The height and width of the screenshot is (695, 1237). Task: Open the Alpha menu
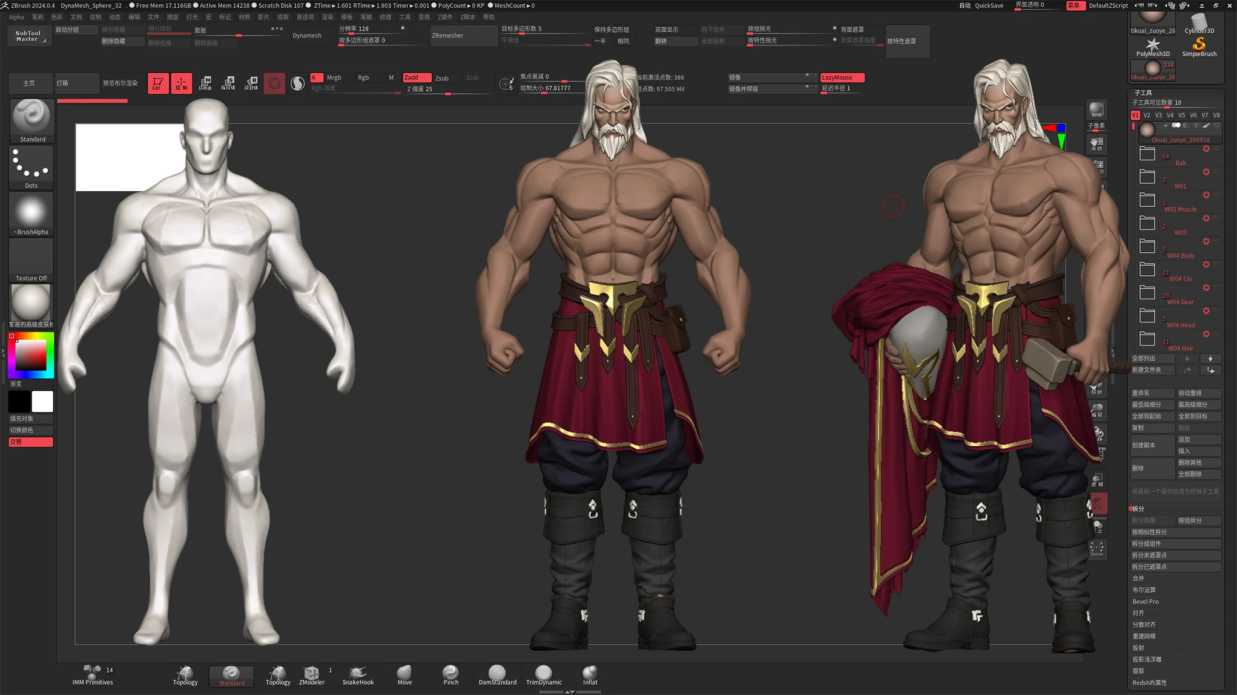coord(17,17)
